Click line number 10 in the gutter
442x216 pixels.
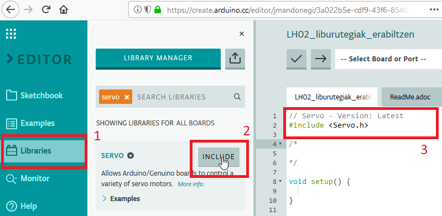click(273, 201)
